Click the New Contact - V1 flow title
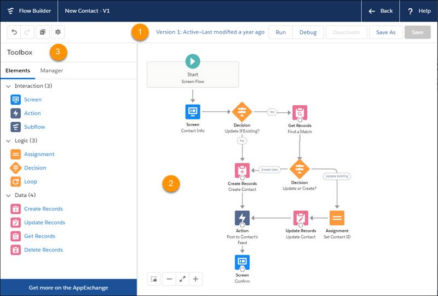The width and height of the screenshot is (438, 296). (x=87, y=11)
